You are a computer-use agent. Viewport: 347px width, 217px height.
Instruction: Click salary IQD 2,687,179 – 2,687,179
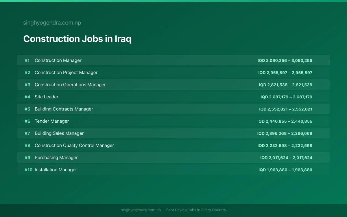[x=286, y=97]
